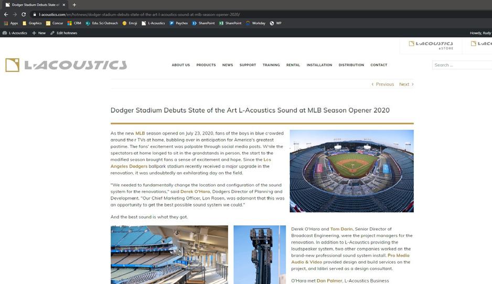Viewport: 492px width, 284px height.
Task: Open the Workday bookmark
Action: (255, 23)
